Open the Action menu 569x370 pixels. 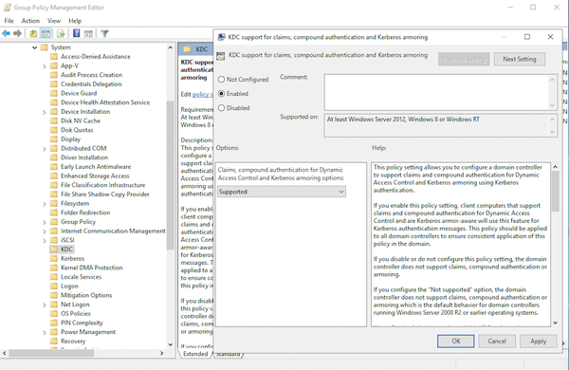coord(30,21)
